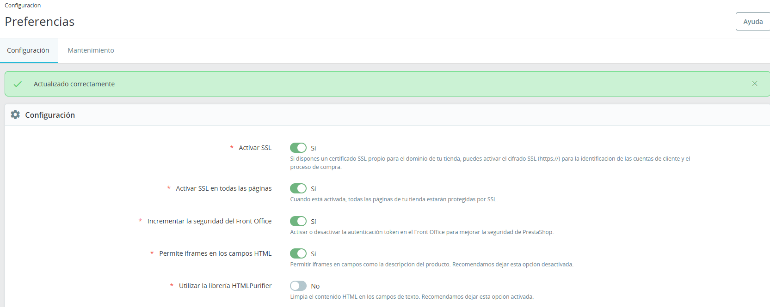This screenshot has width=770, height=307.
Task: Click the green checkmark icon in the alert
Action: [18, 84]
